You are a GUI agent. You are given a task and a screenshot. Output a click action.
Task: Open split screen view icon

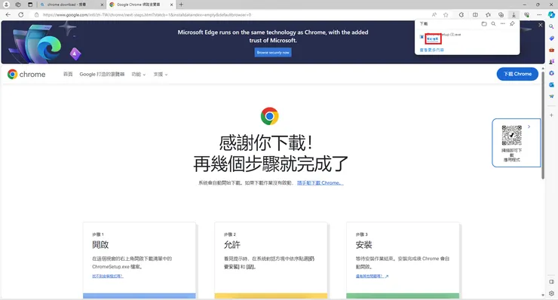475,14
